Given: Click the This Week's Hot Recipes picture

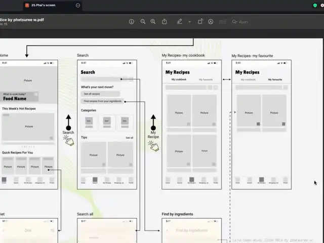Looking at the screenshot, I should [29, 127].
